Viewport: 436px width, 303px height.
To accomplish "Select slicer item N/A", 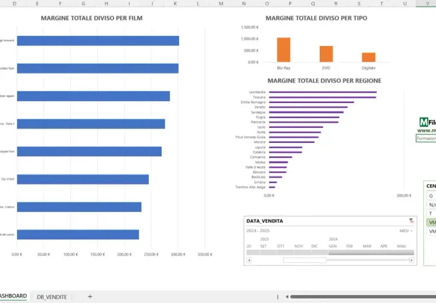I will [x=431, y=205].
